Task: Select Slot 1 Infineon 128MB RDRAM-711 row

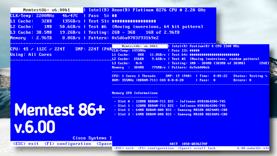Action: (x=170, y=106)
